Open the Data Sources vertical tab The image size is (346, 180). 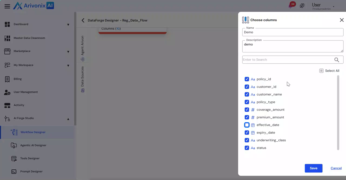pos(83,79)
